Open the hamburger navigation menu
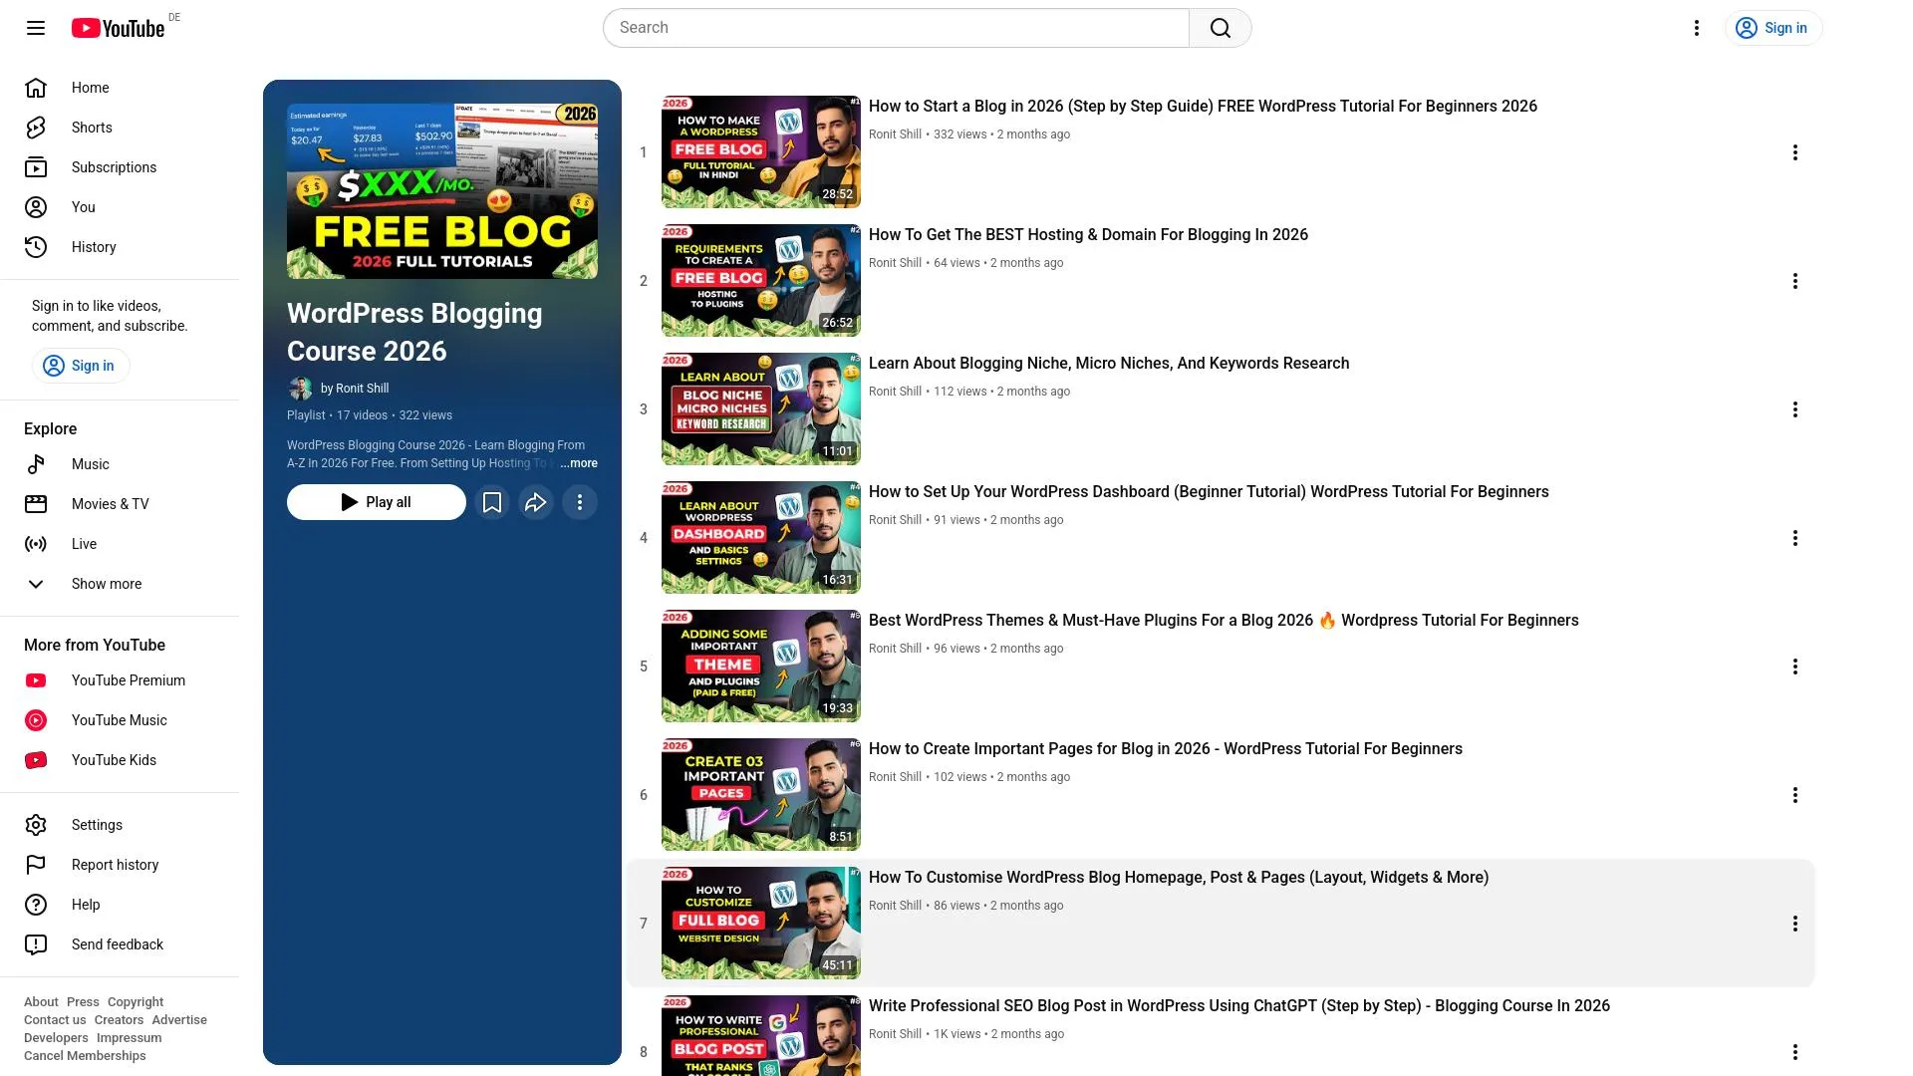Viewport: 1913px width, 1076px height. pos(35,28)
